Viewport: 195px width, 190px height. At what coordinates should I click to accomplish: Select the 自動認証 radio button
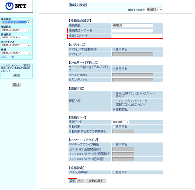tap(114, 110)
